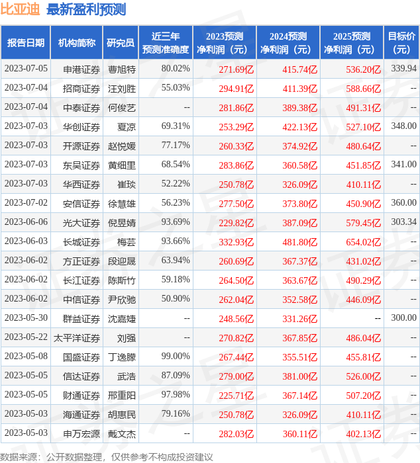Screen dimensions: 420x463
Task: Click the 2025预测净利润 column header
Action: point(352,43)
